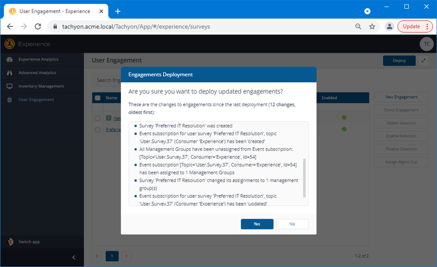Click the browser forward arrow
Screen dimensions: 437x267
[x=24, y=26]
